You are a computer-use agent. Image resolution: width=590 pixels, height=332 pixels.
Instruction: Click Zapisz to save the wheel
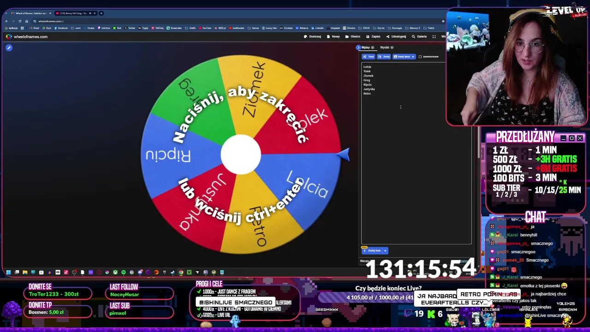tap(374, 36)
